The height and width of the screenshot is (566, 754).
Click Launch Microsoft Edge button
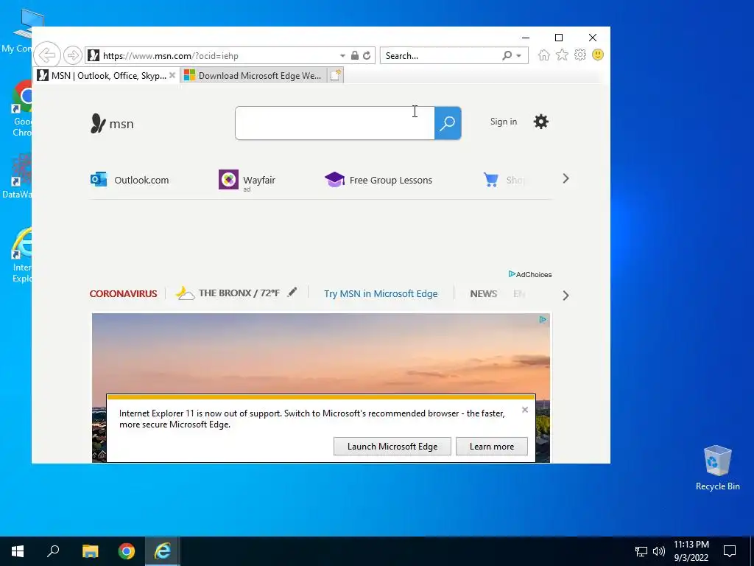pos(392,446)
